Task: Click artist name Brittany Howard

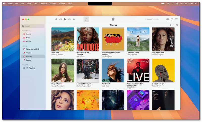Action: (58, 55)
